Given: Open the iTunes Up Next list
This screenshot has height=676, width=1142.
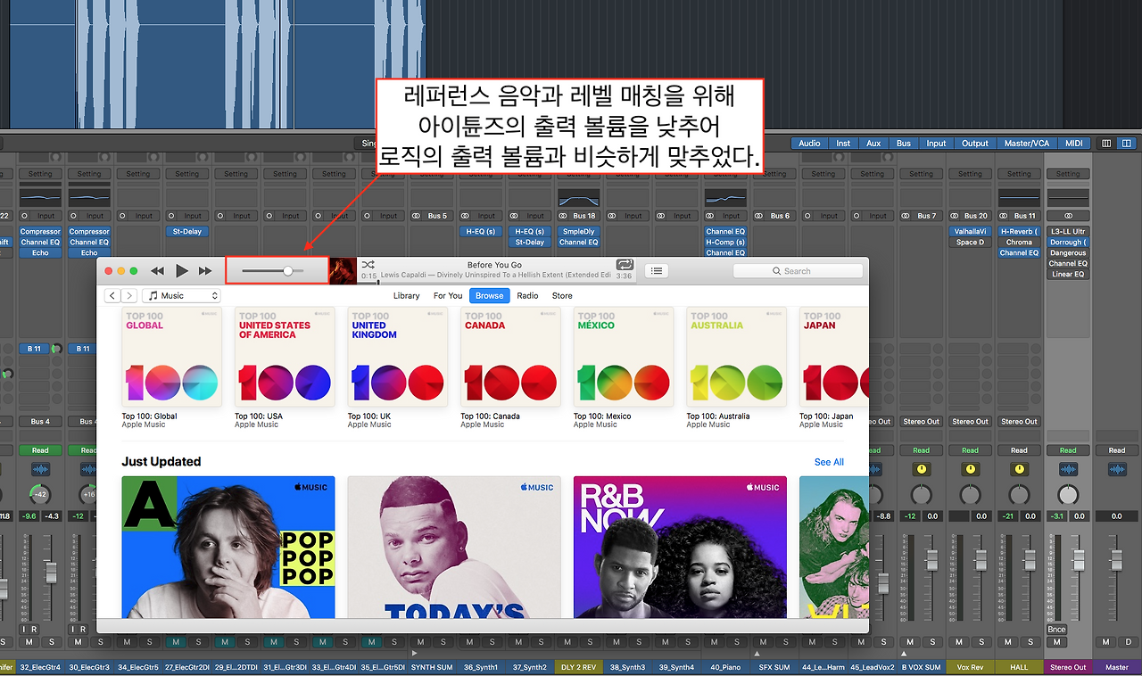Looking at the screenshot, I should pos(657,271).
